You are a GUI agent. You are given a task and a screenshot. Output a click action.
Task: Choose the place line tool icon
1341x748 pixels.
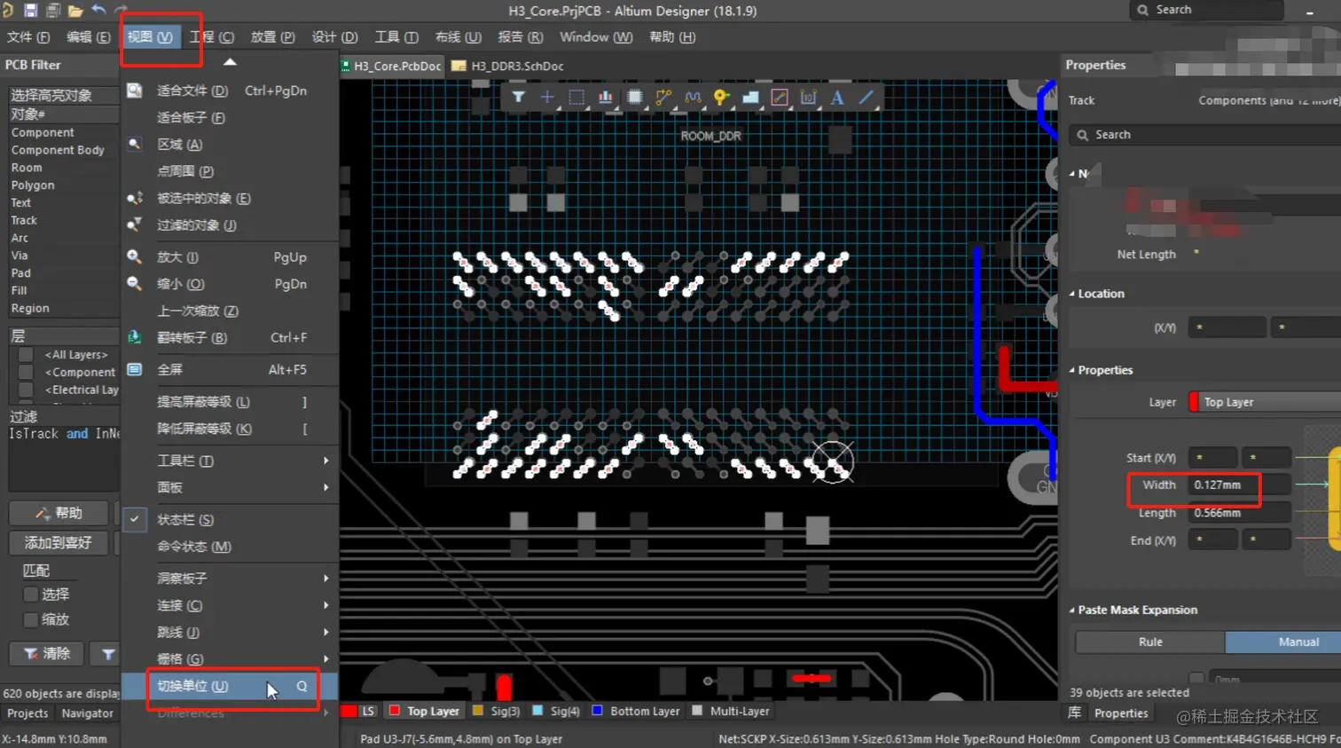point(867,98)
